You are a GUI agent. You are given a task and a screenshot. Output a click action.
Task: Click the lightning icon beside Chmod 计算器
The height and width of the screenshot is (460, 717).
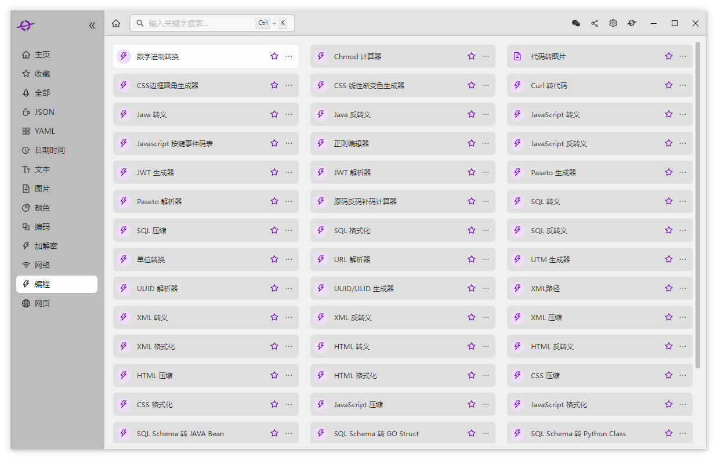321,56
